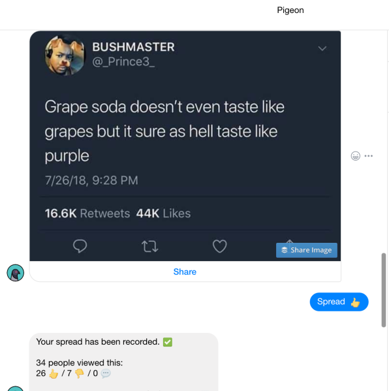The width and height of the screenshot is (389, 391).
Task: Click the 16.6K Retweets count
Action: (87, 213)
